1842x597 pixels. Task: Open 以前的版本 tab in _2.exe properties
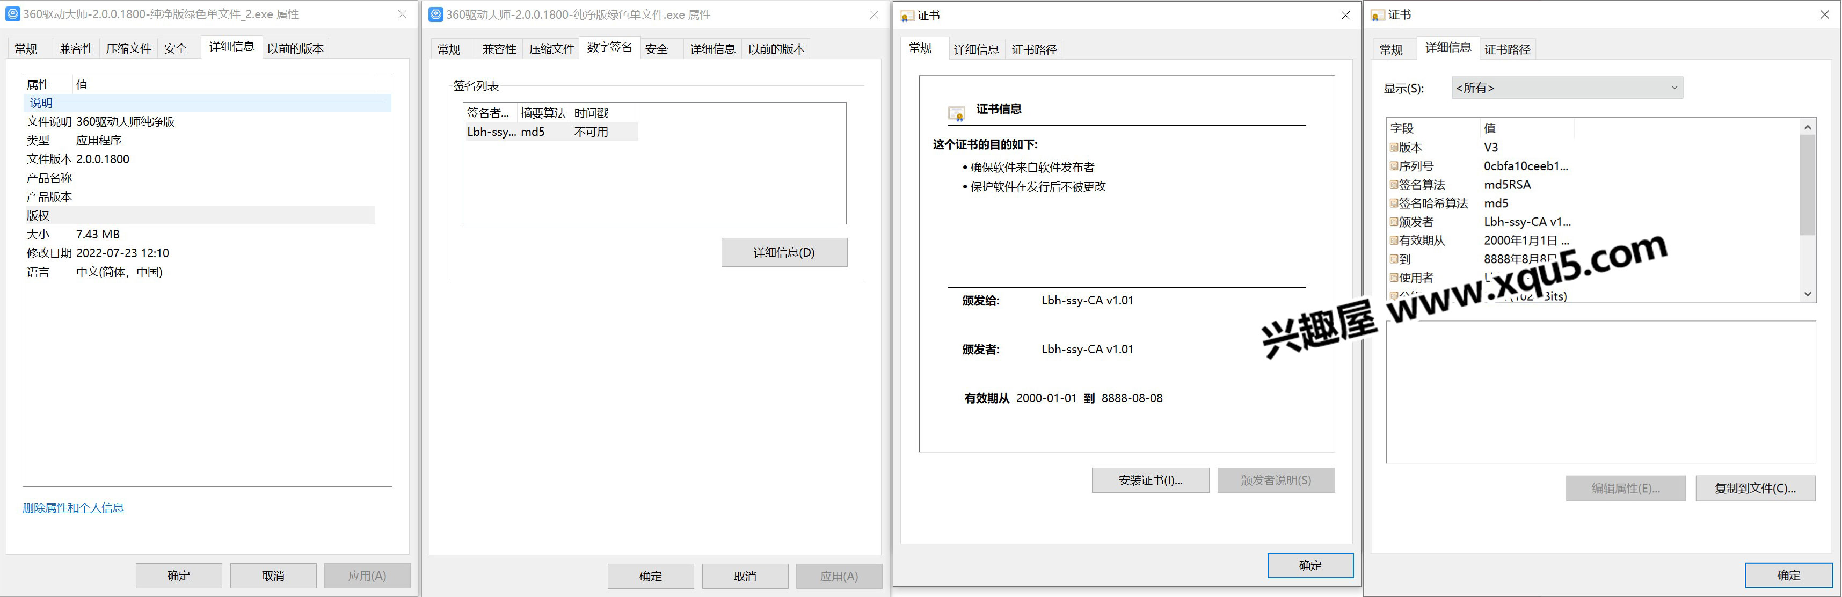(x=295, y=49)
